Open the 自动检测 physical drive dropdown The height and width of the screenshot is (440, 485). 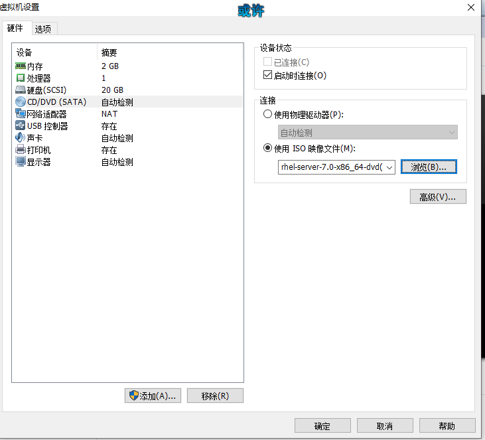tap(368, 133)
